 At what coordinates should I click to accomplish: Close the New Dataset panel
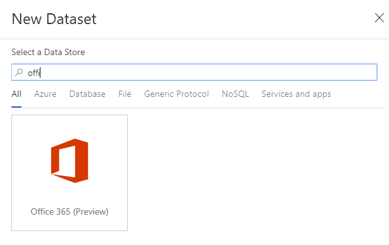tap(379, 18)
